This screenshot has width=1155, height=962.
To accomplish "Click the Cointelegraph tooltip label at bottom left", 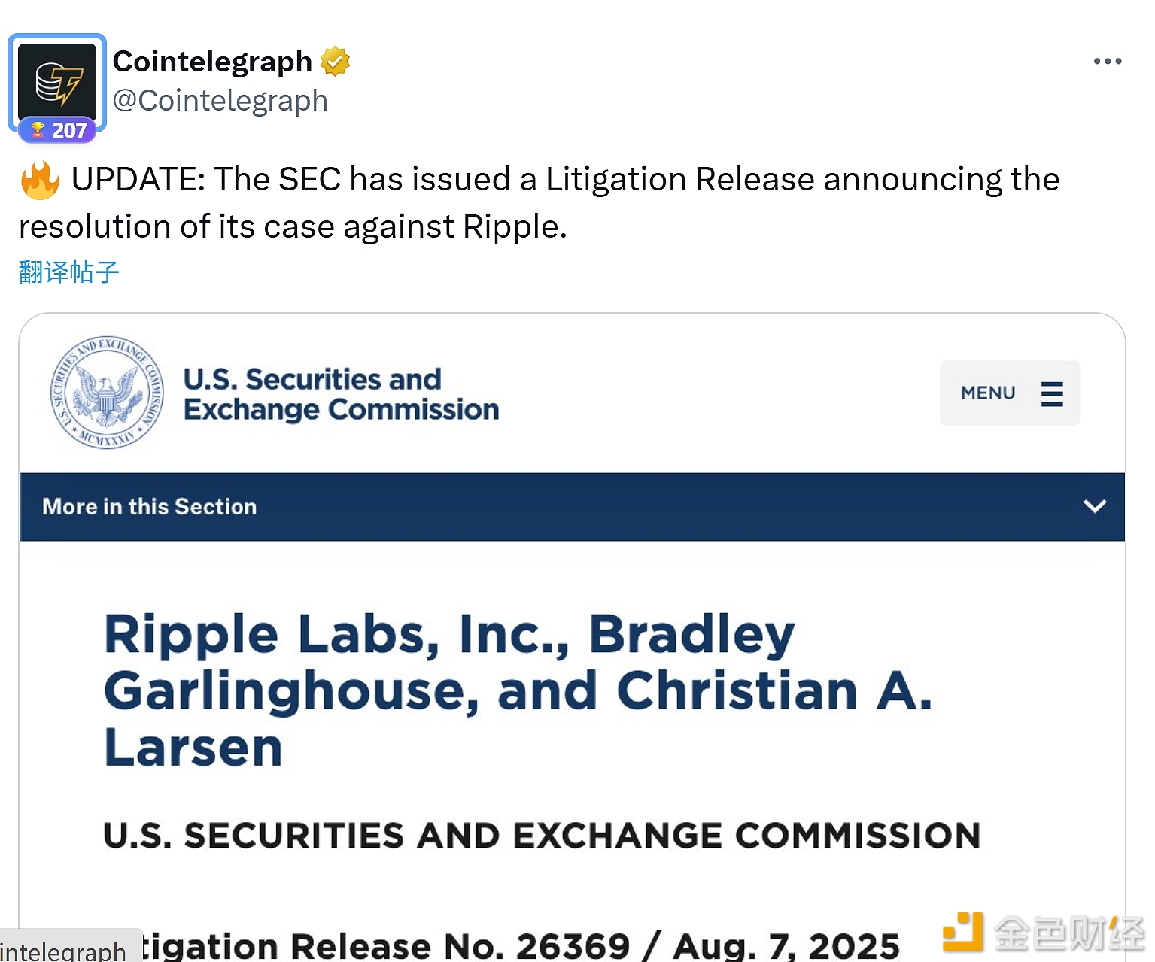I will (x=64, y=951).
